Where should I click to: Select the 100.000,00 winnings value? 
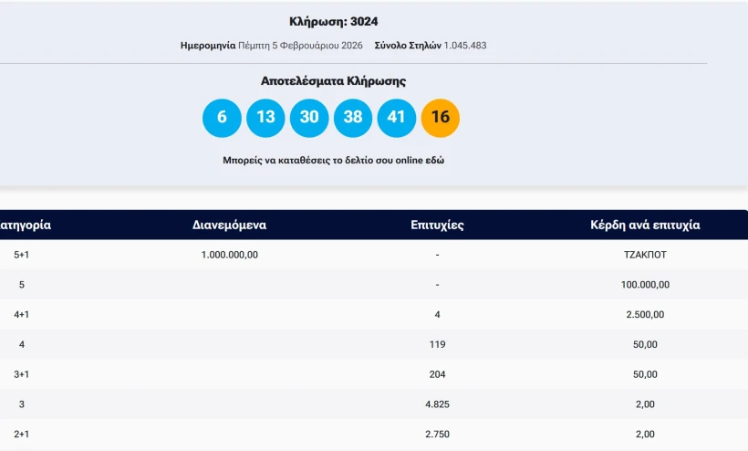(645, 285)
